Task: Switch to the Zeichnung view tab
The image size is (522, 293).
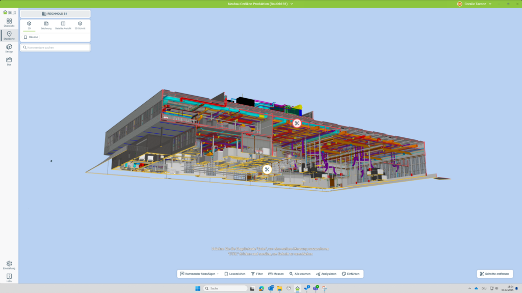Action: 46,25
